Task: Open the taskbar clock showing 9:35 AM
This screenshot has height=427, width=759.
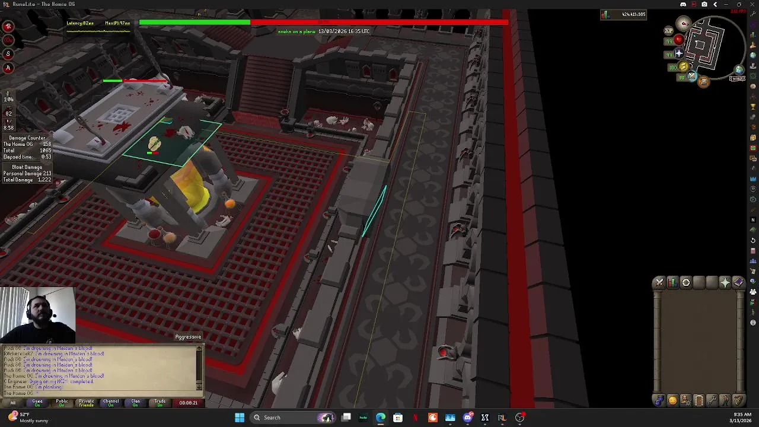Action: 742,418
